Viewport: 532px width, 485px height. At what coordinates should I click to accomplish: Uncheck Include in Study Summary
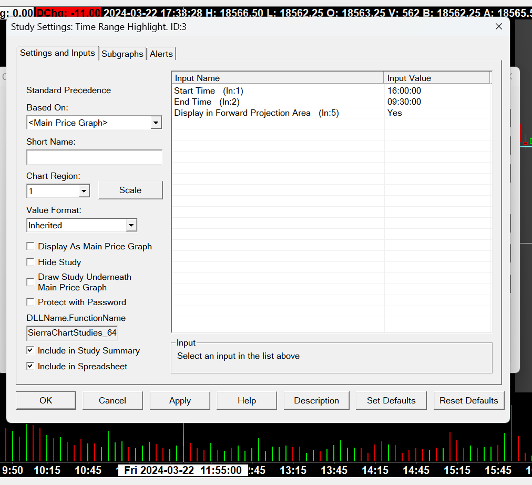(x=30, y=350)
